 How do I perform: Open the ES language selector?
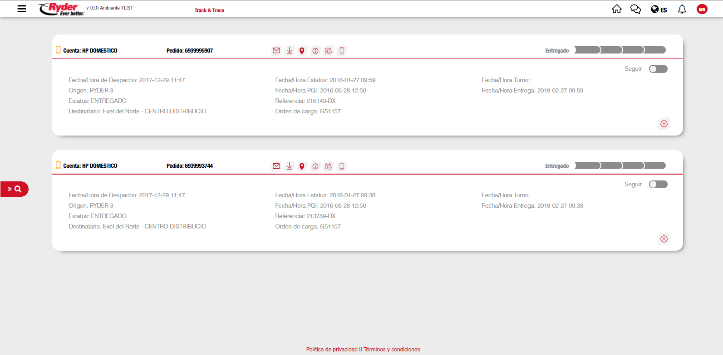click(x=659, y=10)
